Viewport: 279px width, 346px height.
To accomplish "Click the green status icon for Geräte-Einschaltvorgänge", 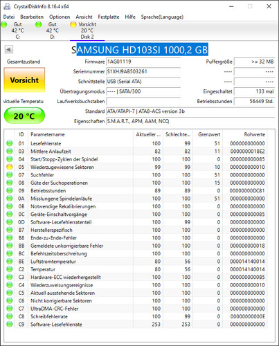I will (x=10, y=214).
